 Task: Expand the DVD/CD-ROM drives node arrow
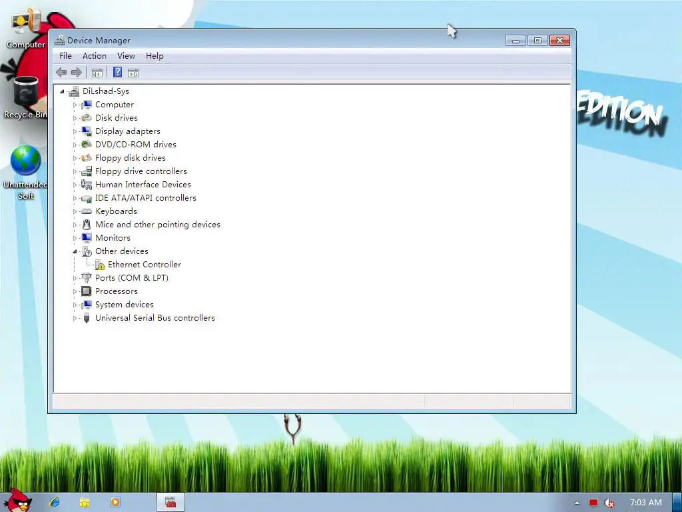[x=75, y=145]
